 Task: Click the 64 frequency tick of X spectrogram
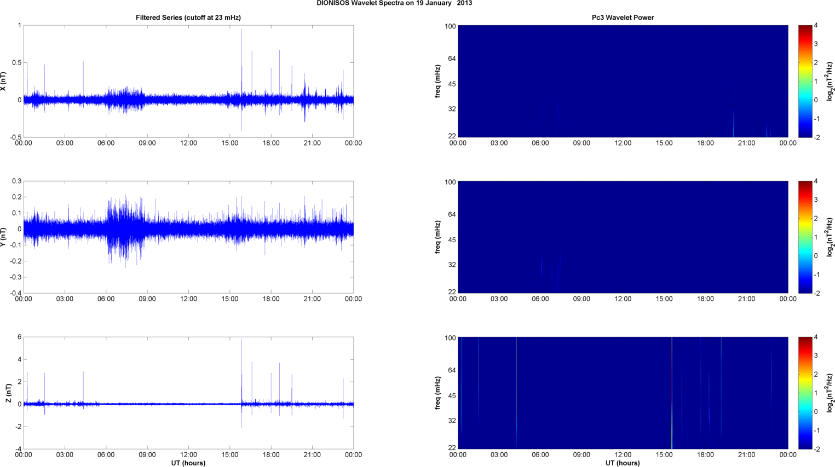click(x=452, y=59)
